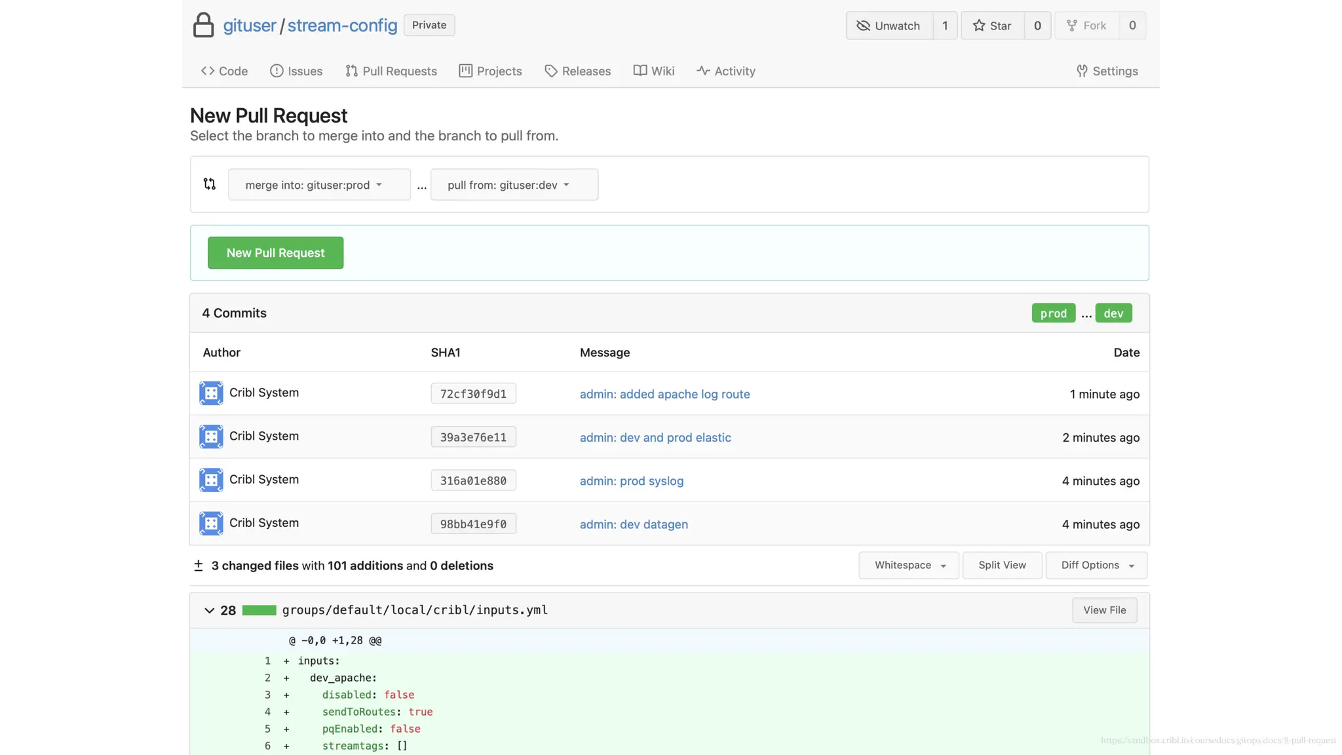Click the Private repository badge
This screenshot has width=1342, height=755.
[429, 25]
